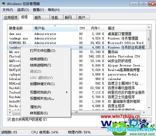Screen dimensions: 156x136
Task: Click the 桌面窗口管理器 description
Action: [x=119, y=34]
